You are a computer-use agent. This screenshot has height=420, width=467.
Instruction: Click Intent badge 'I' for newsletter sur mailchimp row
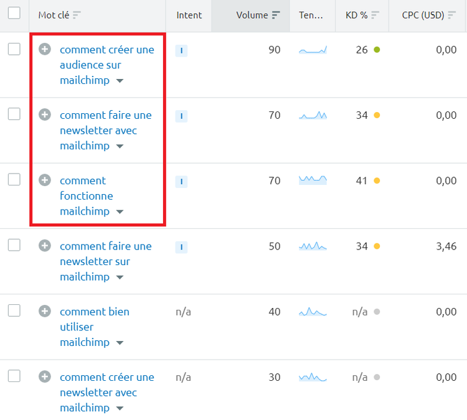tap(181, 247)
